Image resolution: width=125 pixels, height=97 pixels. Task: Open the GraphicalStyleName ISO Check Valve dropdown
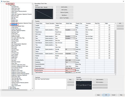70,68
